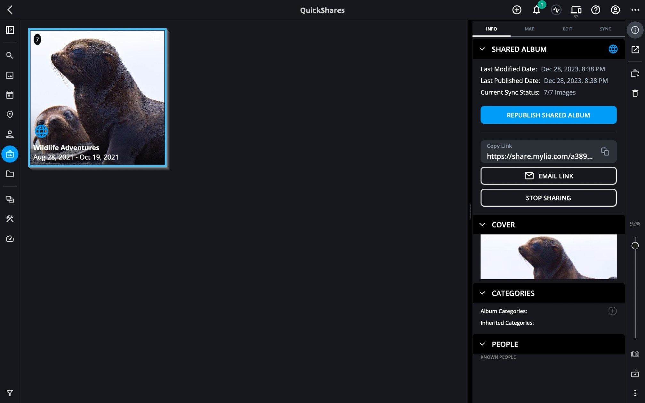Image resolution: width=645 pixels, height=403 pixels.
Task: Open the devices icon in header
Action: tap(576, 10)
